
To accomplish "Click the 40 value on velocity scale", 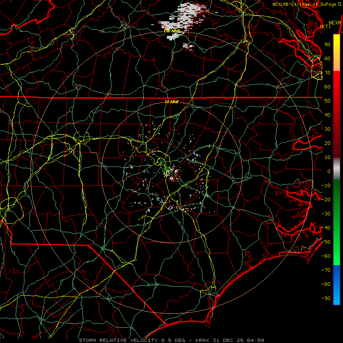I will (x=327, y=115).
